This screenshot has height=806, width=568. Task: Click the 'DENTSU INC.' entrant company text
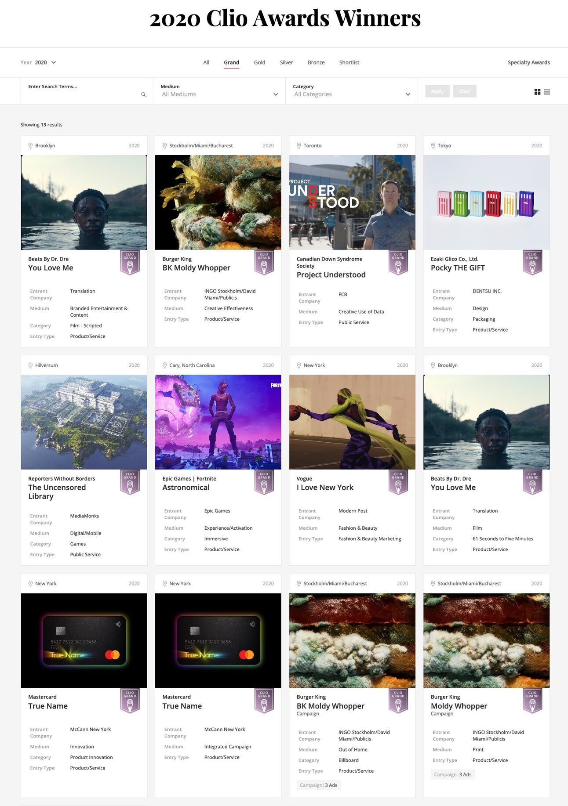[x=487, y=291]
